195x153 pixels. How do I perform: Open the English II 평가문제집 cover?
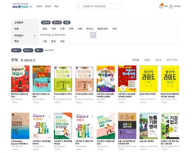click(x=41, y=126)
